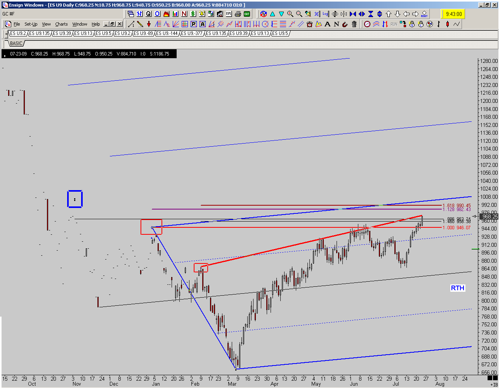Click the red flame icon in toolbar
Viewport: 500px width, 388px height.
[167, 14]
